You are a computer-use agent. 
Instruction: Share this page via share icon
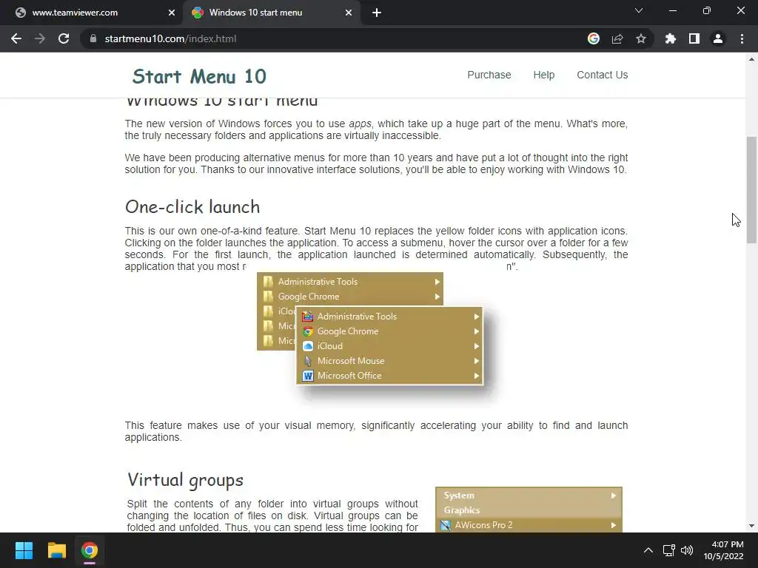coord(617,38)
